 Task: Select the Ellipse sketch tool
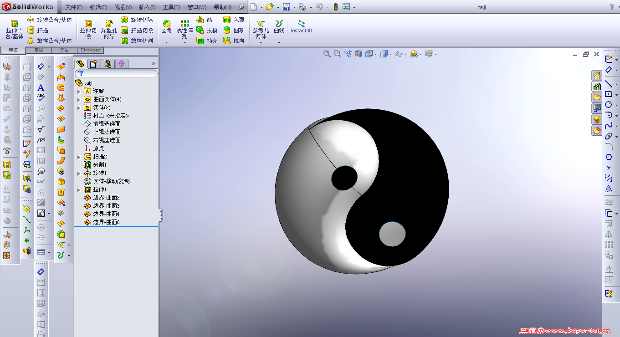pyautogui.click(x=609, y=136)
